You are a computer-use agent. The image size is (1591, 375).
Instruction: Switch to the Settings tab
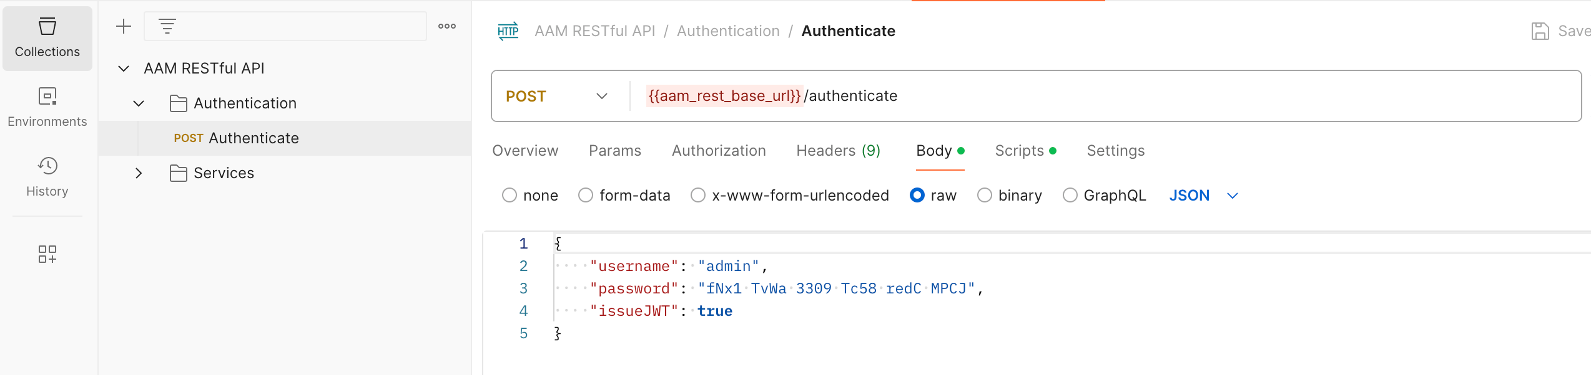(1116, 151)
